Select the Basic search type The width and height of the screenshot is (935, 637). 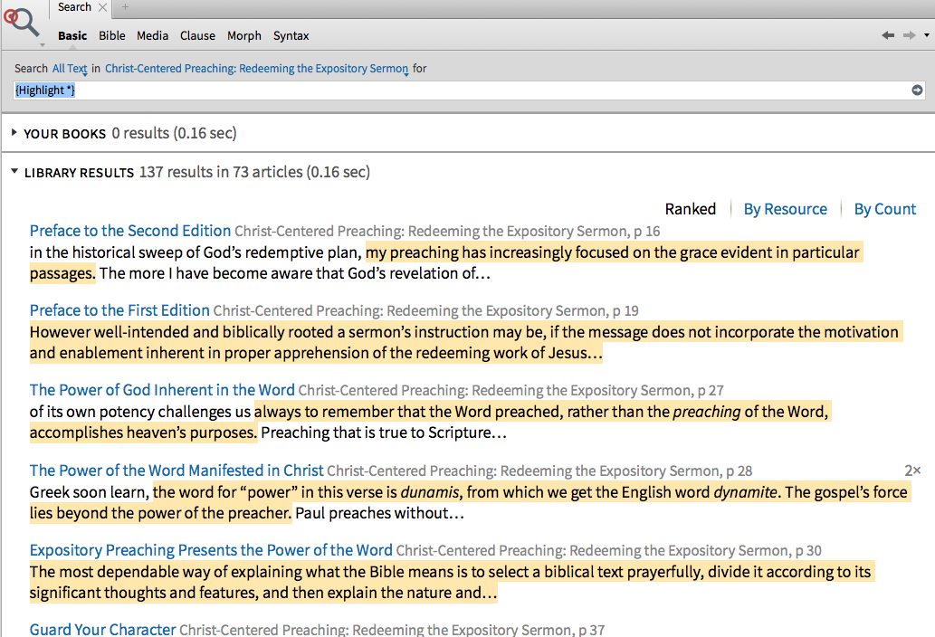(72, 36)
